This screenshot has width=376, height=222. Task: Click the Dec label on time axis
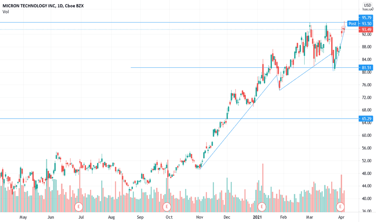tap(227, 217)
